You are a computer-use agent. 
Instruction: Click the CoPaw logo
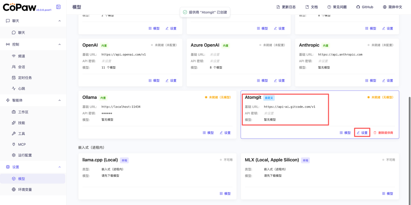coord(19,7)
